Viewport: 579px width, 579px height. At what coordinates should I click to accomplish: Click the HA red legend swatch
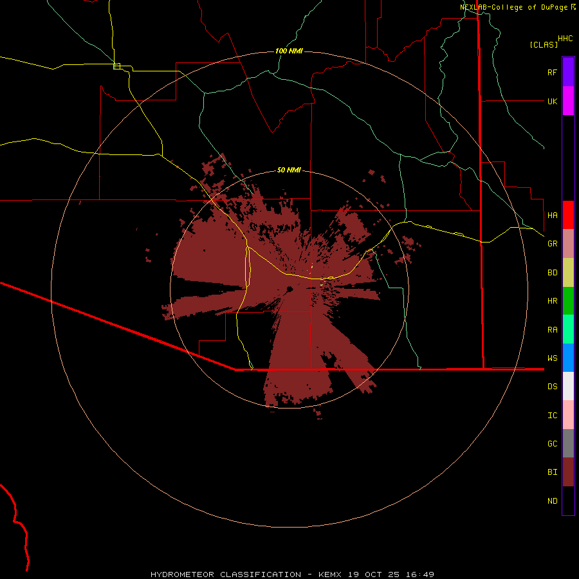568,215
